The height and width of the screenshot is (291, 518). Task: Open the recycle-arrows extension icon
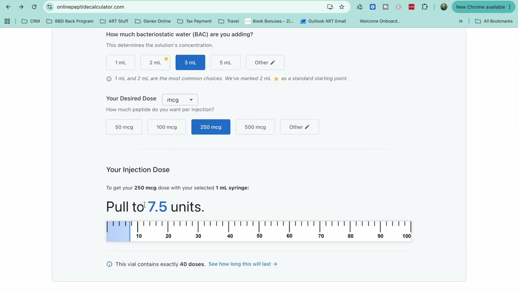pyautogui.click(x=360, y=7)
